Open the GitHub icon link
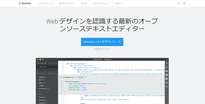Viewport: 205px width, 104px height. 178,3
